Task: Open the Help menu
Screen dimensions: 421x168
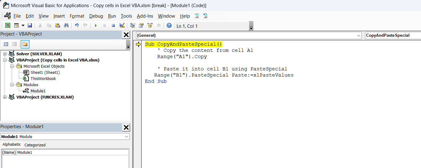Action: click(185, 16)
